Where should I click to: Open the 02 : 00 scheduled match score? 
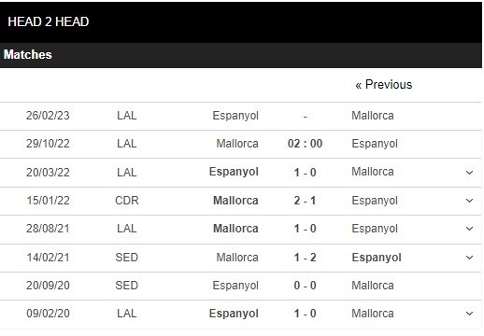coord(305,144)
